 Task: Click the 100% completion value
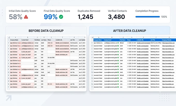pyautogui.click(x=164, y=17)
